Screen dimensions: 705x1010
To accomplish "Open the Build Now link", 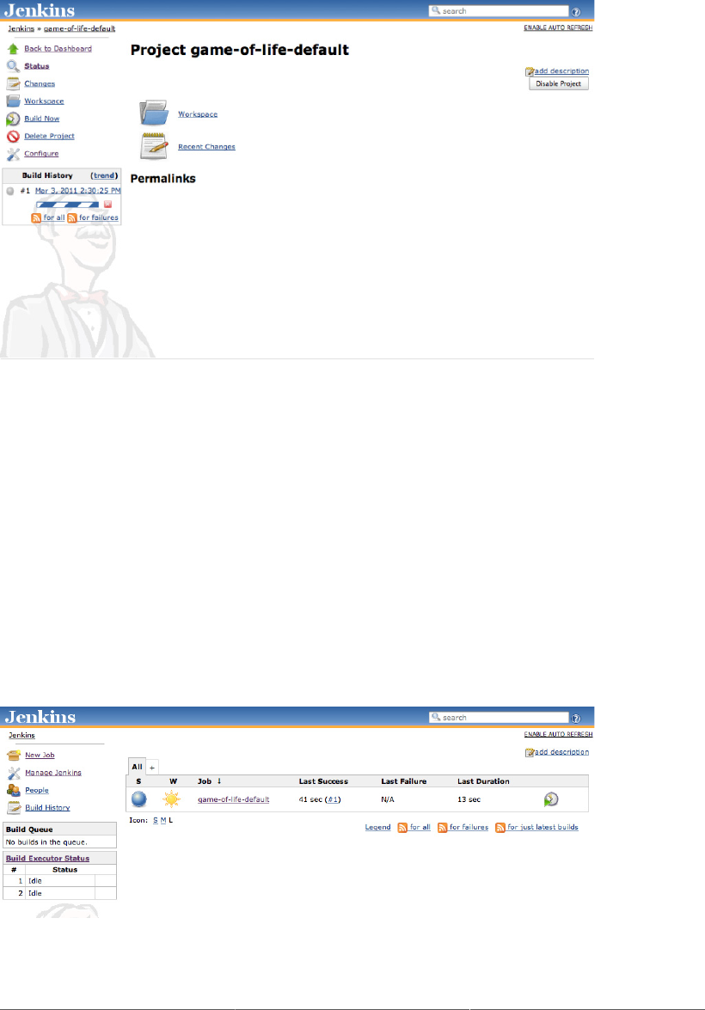I will (42, 119).
